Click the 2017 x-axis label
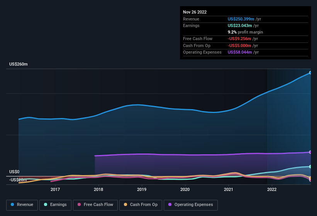The image size is (317, 216). tap(55, 189)
